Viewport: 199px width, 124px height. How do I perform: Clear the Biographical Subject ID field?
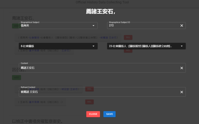182,26
